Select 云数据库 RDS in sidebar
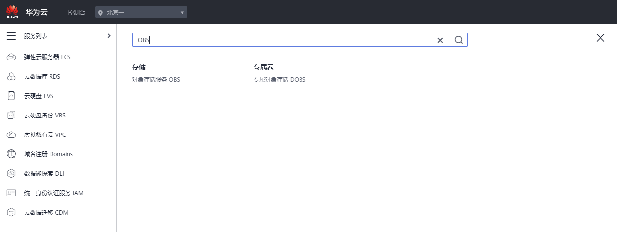This screenshot has width=617, height=232. [42, 77]
